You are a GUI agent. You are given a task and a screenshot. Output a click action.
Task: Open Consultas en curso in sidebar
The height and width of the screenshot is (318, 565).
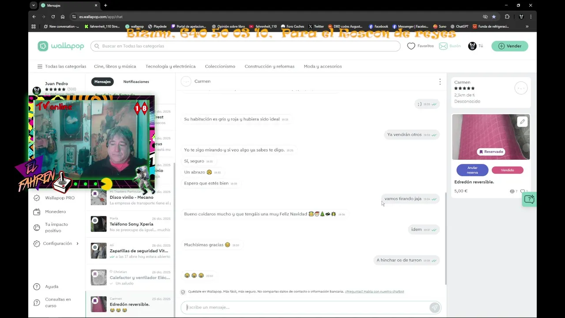point(57,303)
